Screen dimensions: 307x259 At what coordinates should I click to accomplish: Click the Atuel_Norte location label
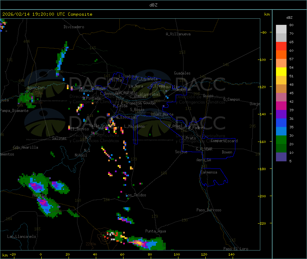(162, 114)
